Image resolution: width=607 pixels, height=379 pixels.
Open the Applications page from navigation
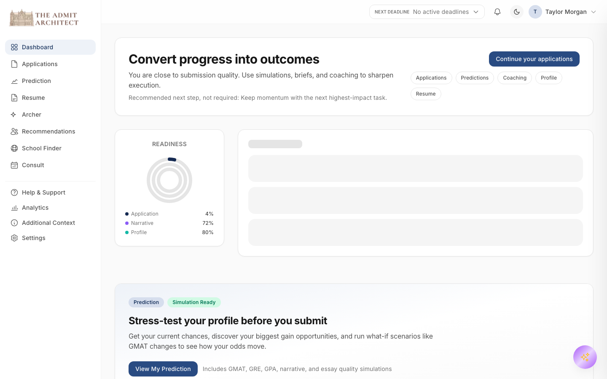(x=40, y=64)
